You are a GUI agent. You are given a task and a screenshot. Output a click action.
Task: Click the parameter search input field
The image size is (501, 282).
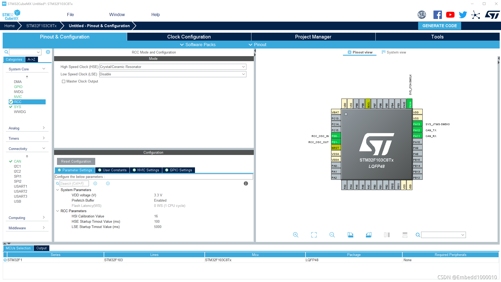coord(74,183)
